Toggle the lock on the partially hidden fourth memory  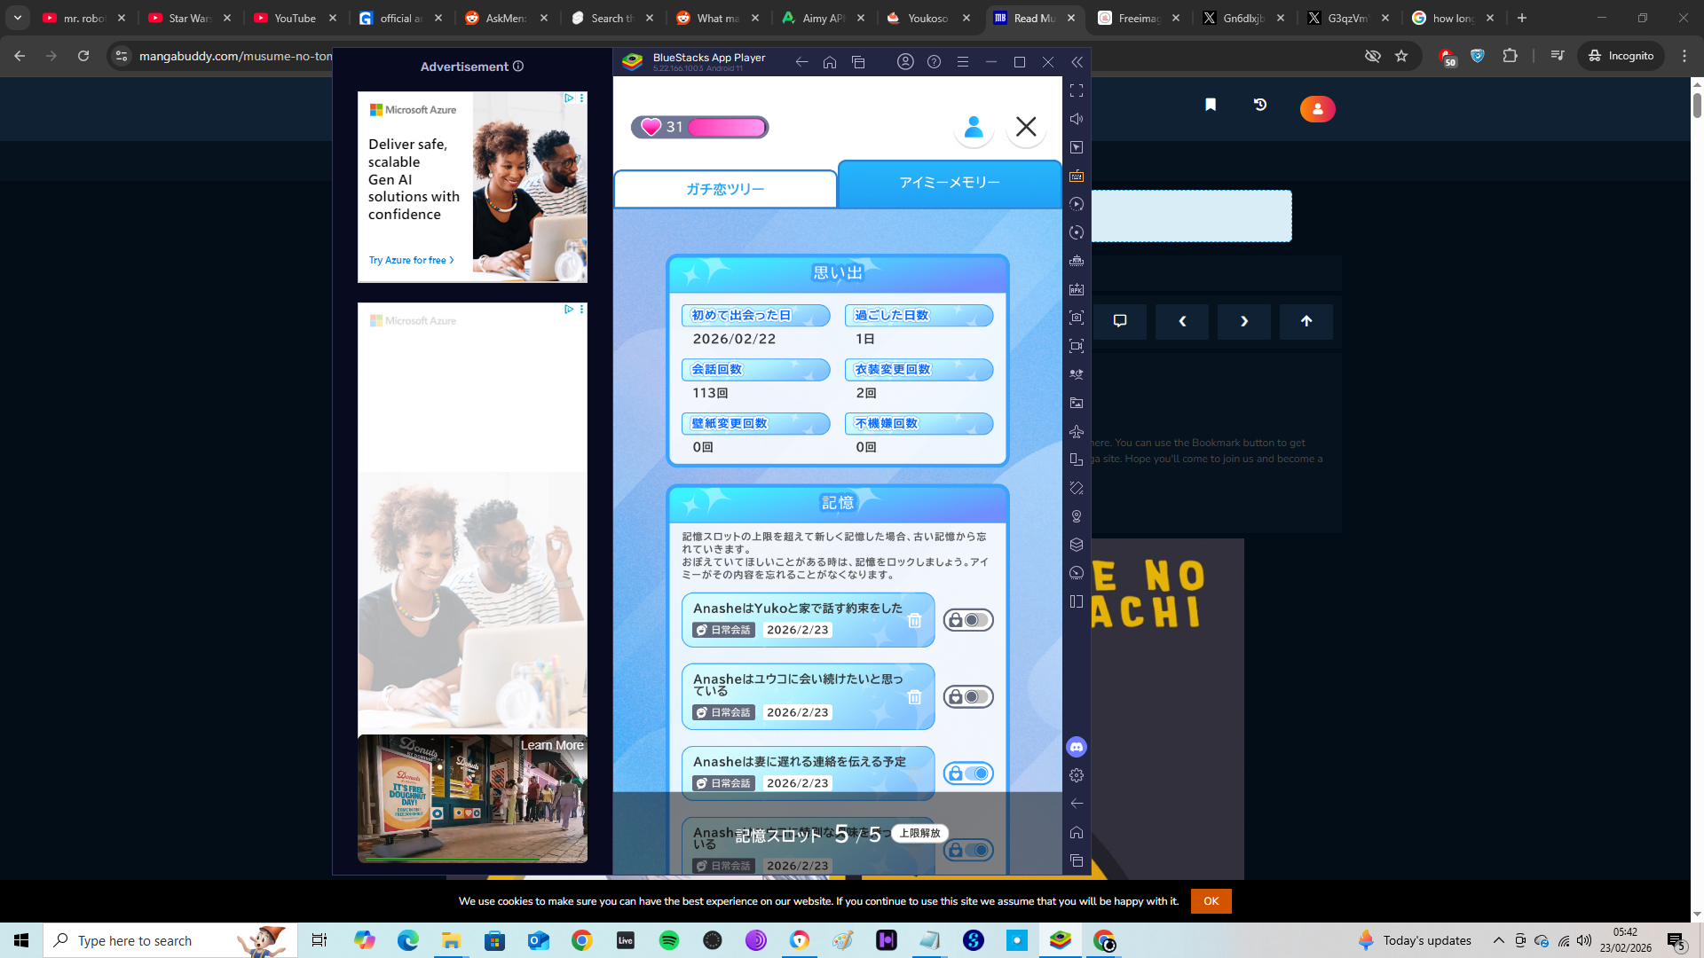coord(968,850)
